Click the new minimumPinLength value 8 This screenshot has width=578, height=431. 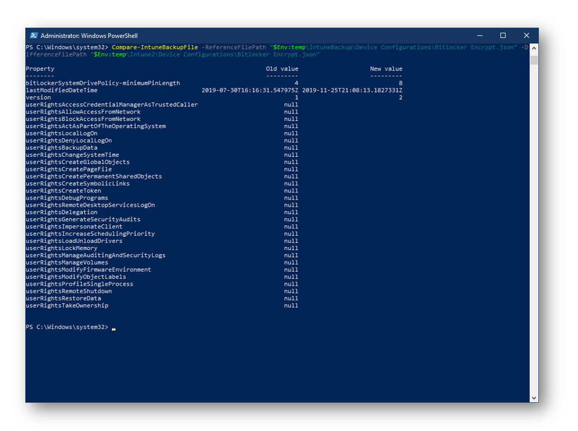[401, 83]
